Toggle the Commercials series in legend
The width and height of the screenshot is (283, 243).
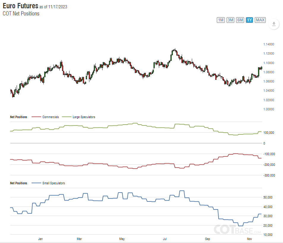(x=50, y=117)
